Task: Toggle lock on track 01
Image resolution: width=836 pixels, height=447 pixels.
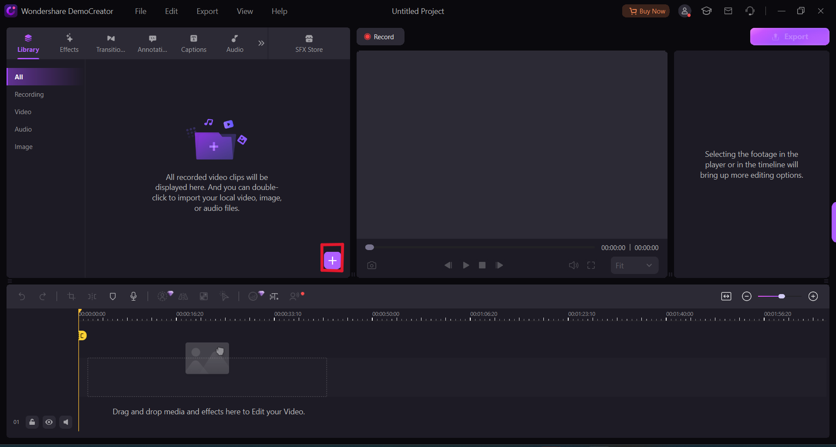Action: 32,422
